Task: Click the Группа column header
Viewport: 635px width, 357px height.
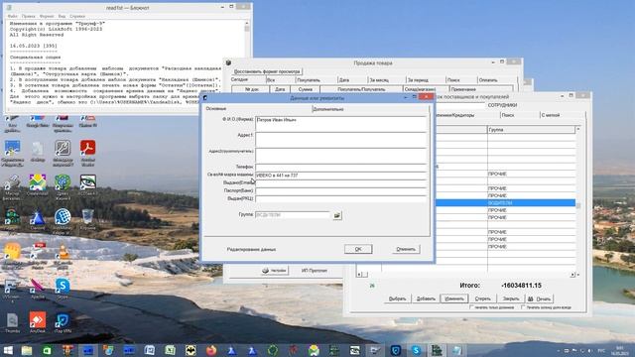Action: (531, 130)
